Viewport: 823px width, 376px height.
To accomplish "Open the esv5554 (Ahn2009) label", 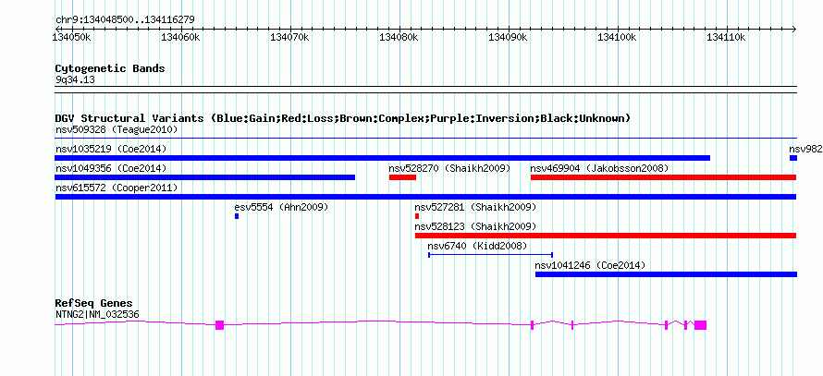I will pos(281,207).
